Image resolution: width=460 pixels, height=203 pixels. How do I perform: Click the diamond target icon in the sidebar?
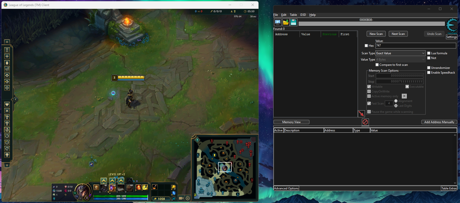click(x=7, y=88)
